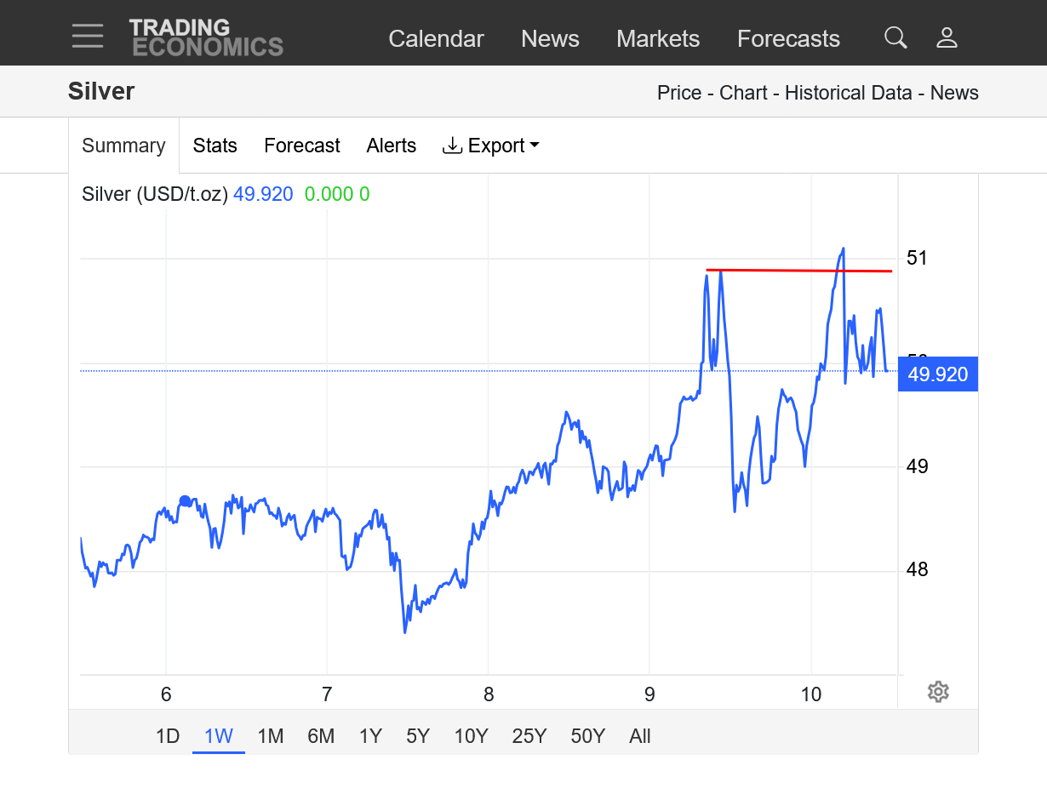Click the blue data point marker on chart
The image size is (1047, 794).
185,501
